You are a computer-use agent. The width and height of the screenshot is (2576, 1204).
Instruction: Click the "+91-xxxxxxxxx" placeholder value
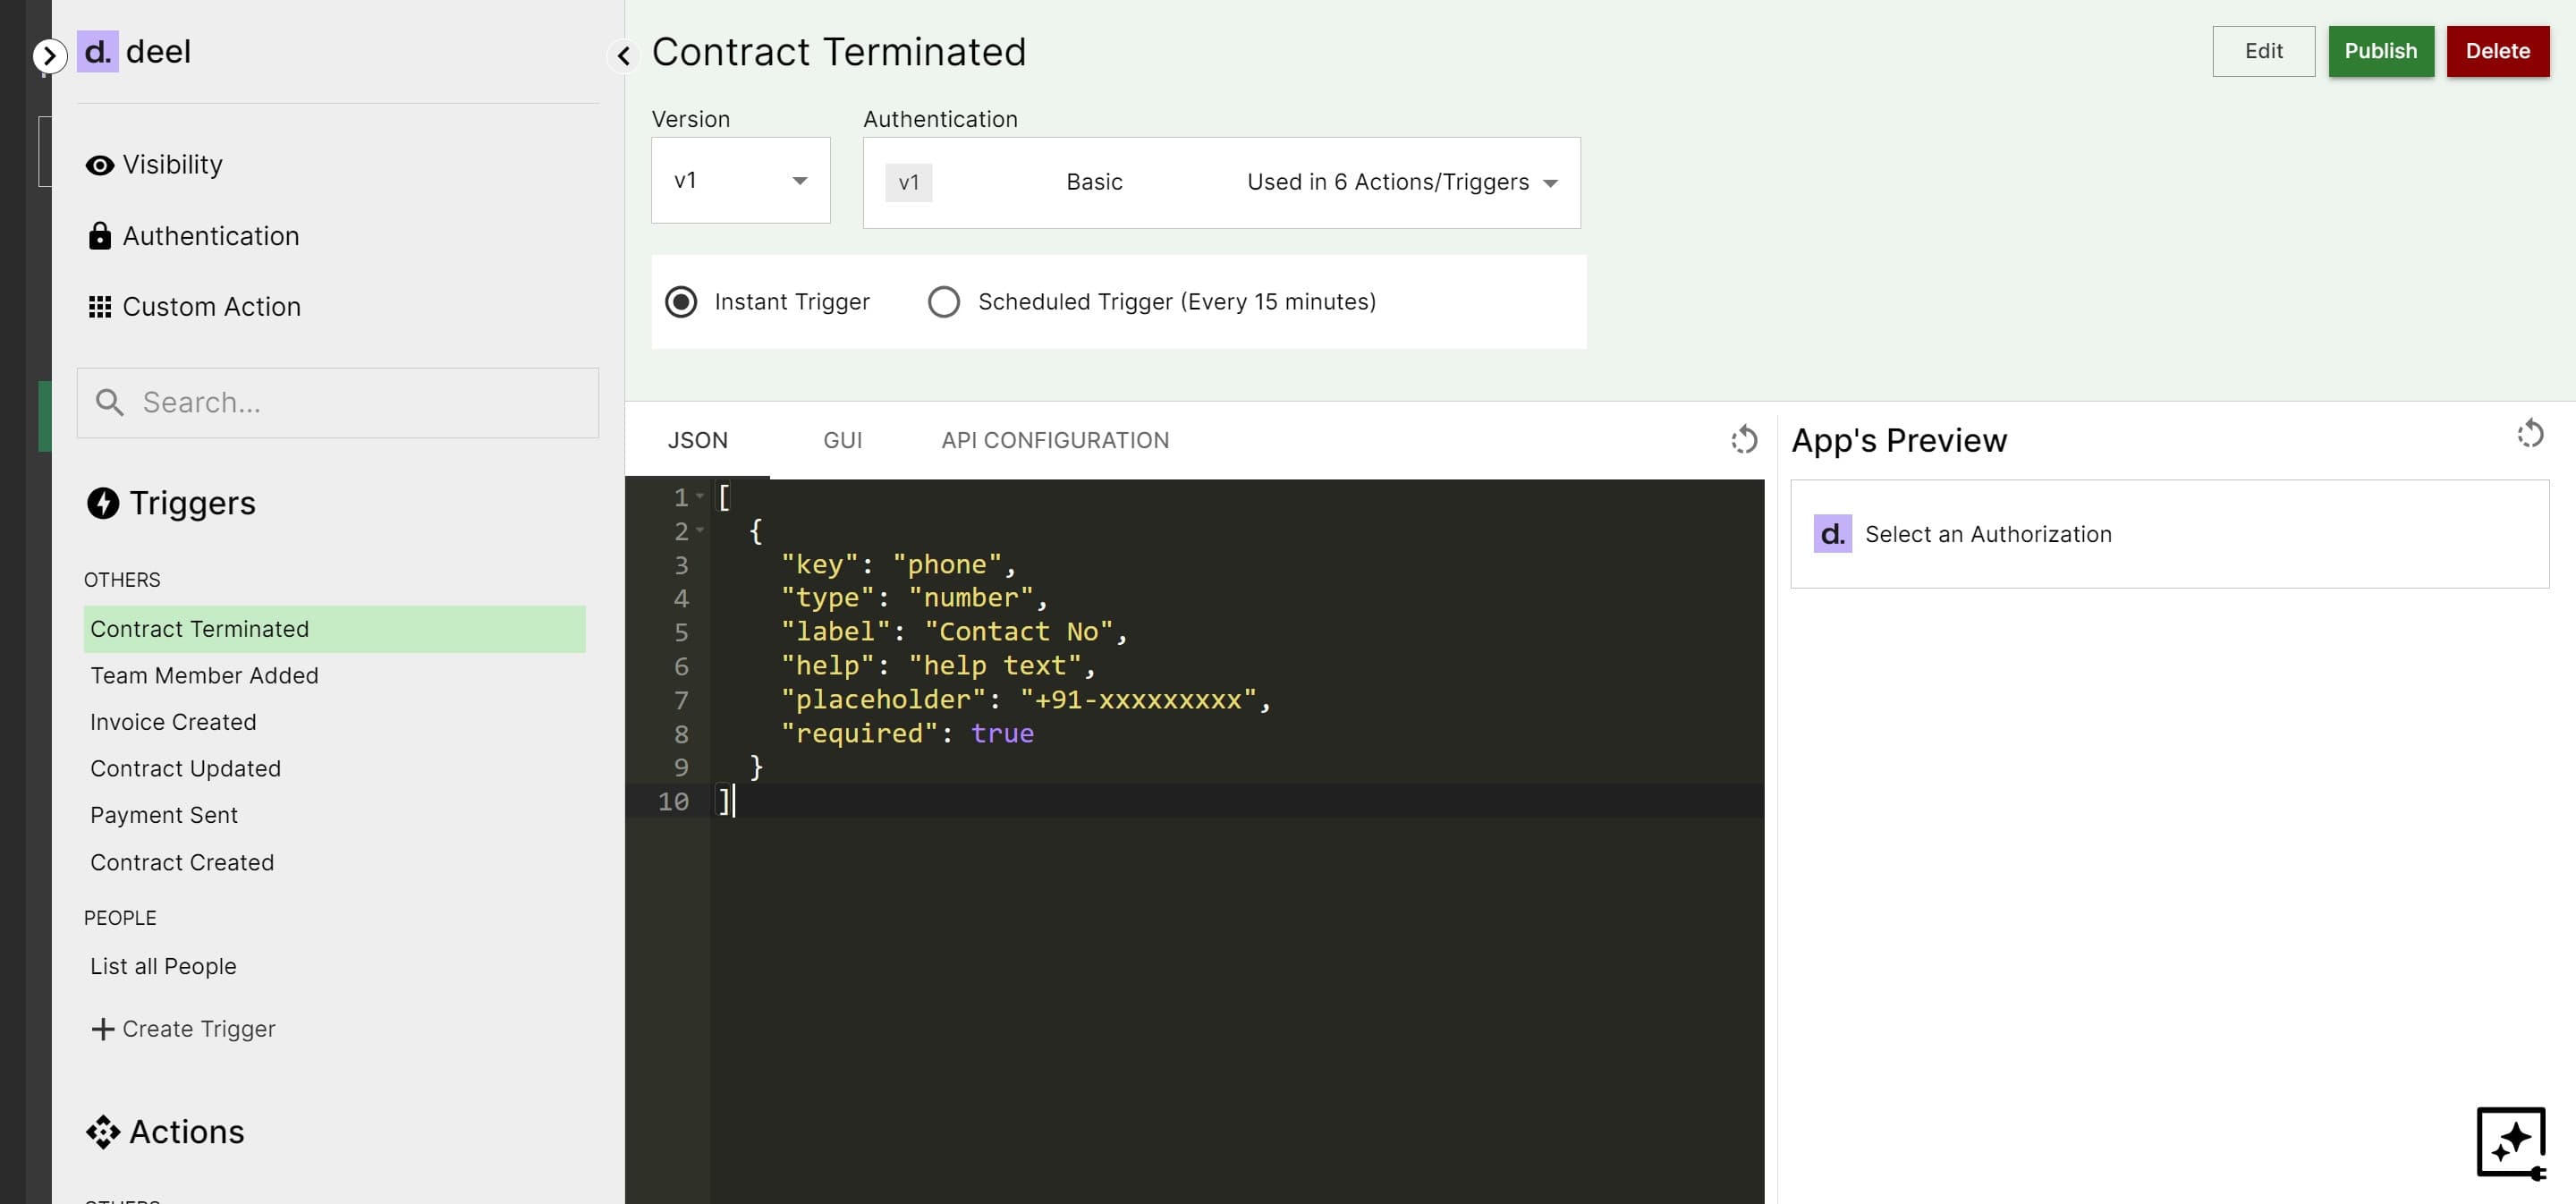[1138, 700]
